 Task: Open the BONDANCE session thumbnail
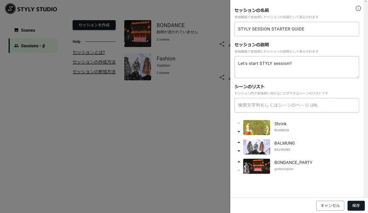point(138,33)
